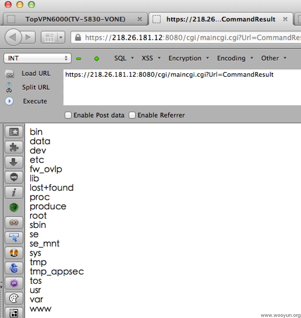The image size is (301, 318).
Task: Open the Encryption dropdown menu
Action: click(x=189, y=58)
